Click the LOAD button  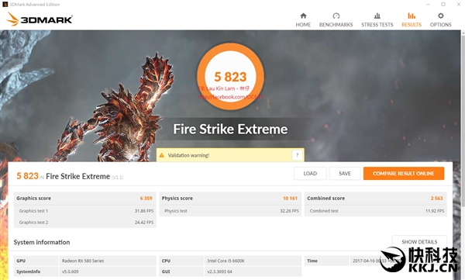click(x=310, y=174)
